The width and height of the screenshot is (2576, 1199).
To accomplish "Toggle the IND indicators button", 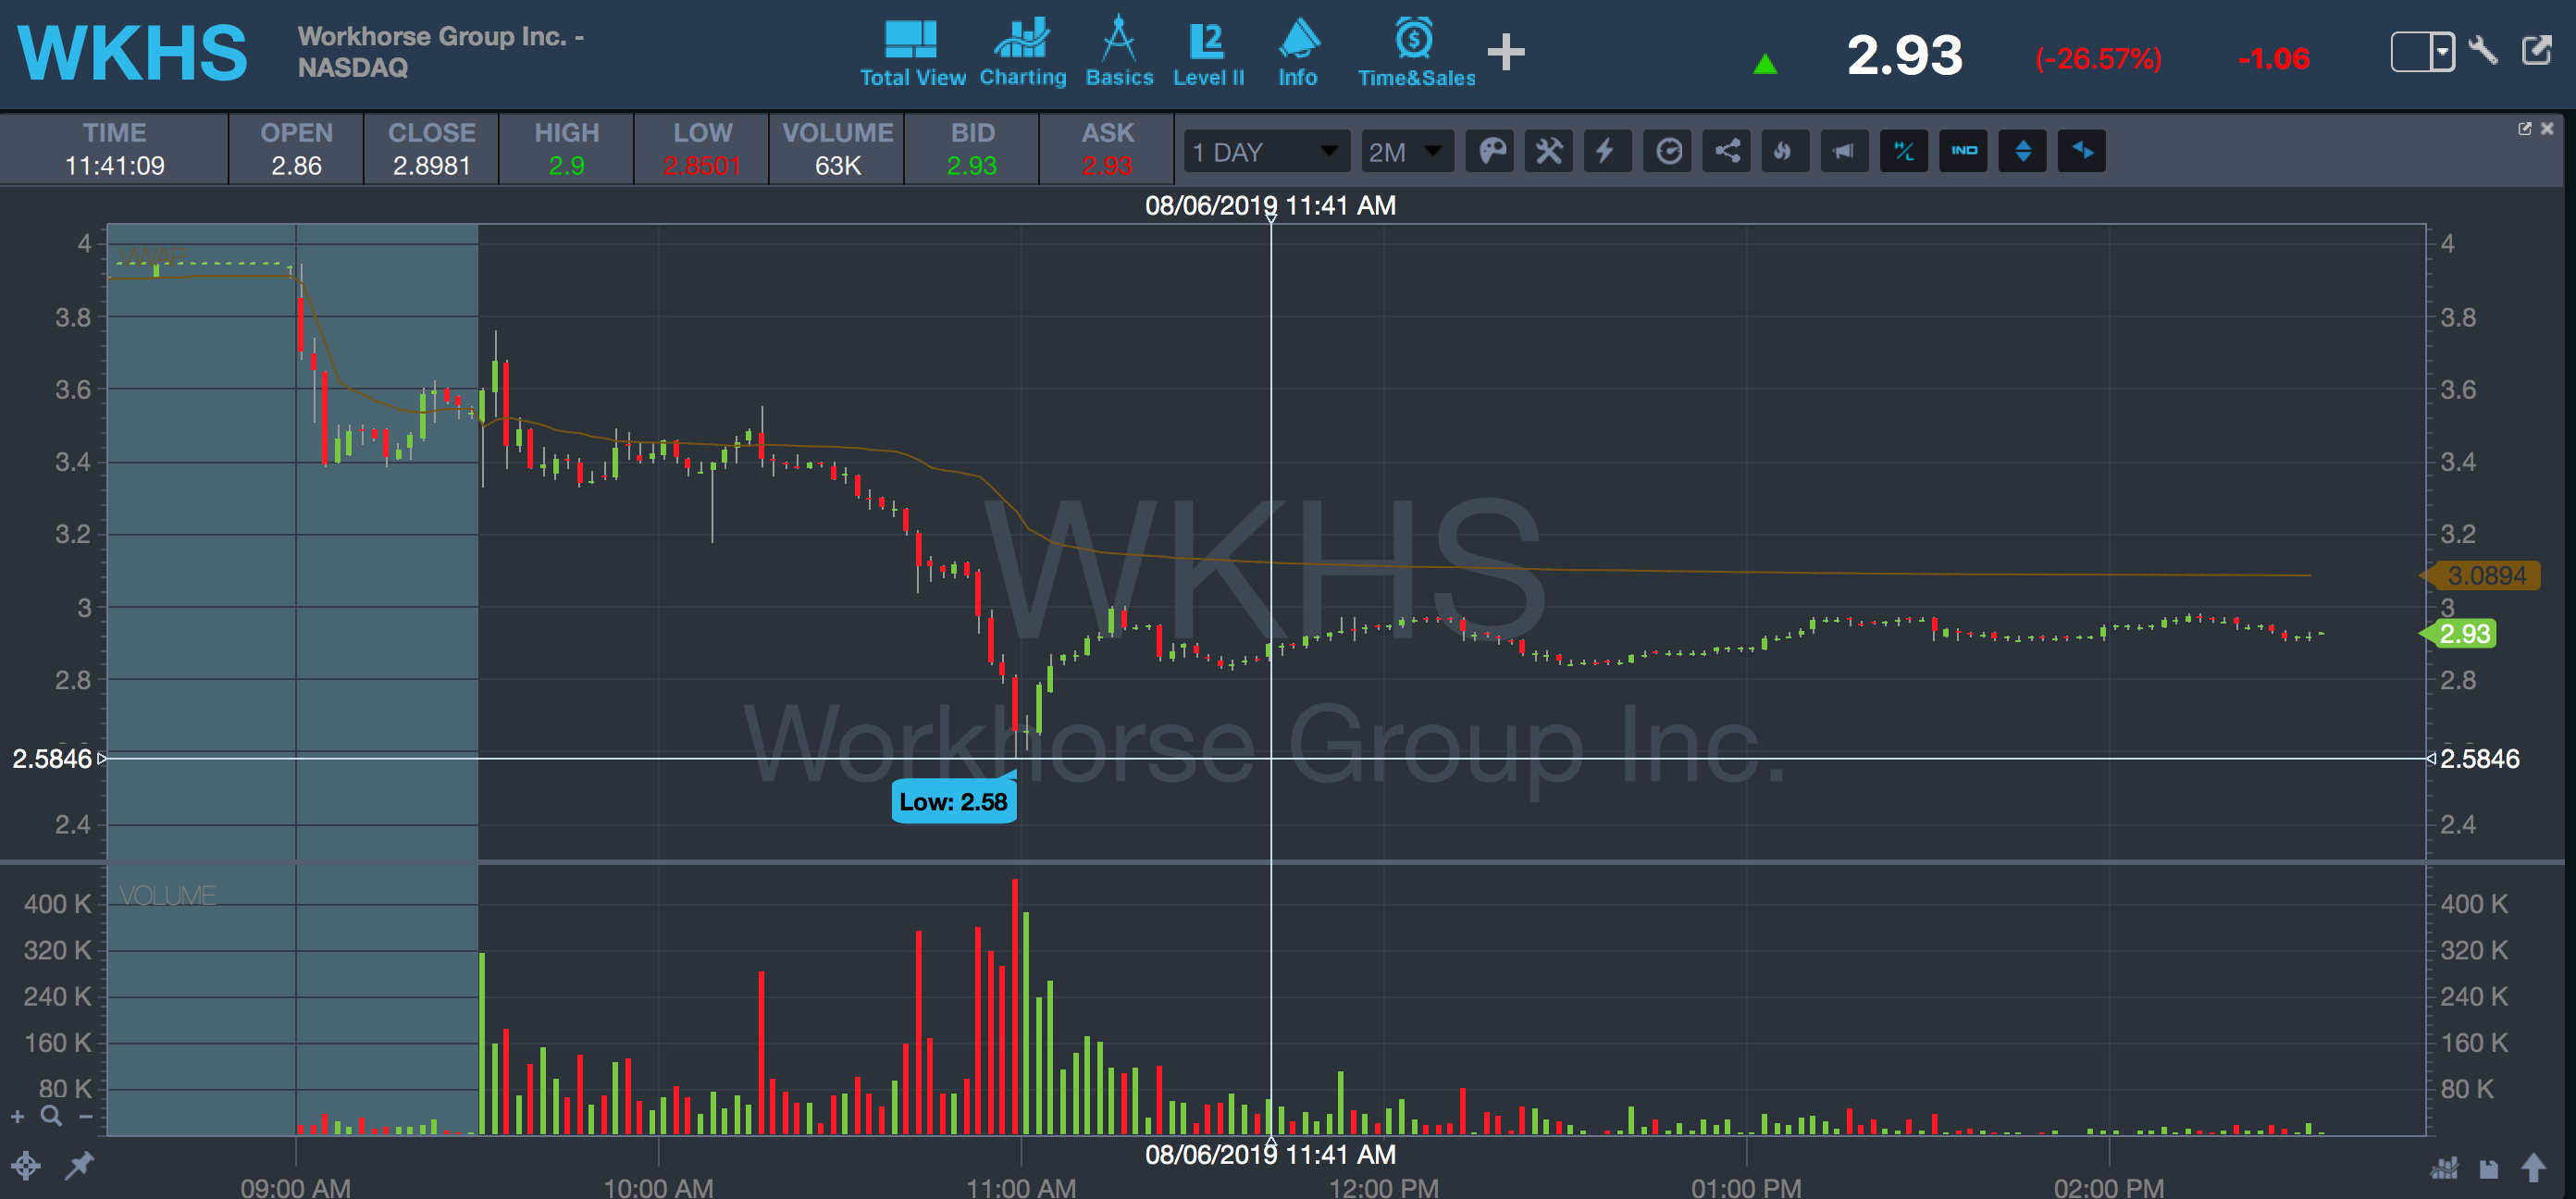I will [1963, 152].
